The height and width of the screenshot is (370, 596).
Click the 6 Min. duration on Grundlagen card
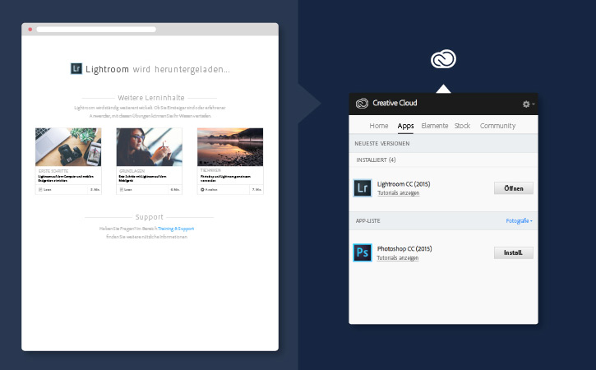[175, 189]
